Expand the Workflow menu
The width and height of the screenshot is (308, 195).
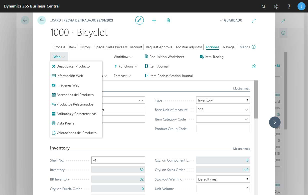pos(123,57)
